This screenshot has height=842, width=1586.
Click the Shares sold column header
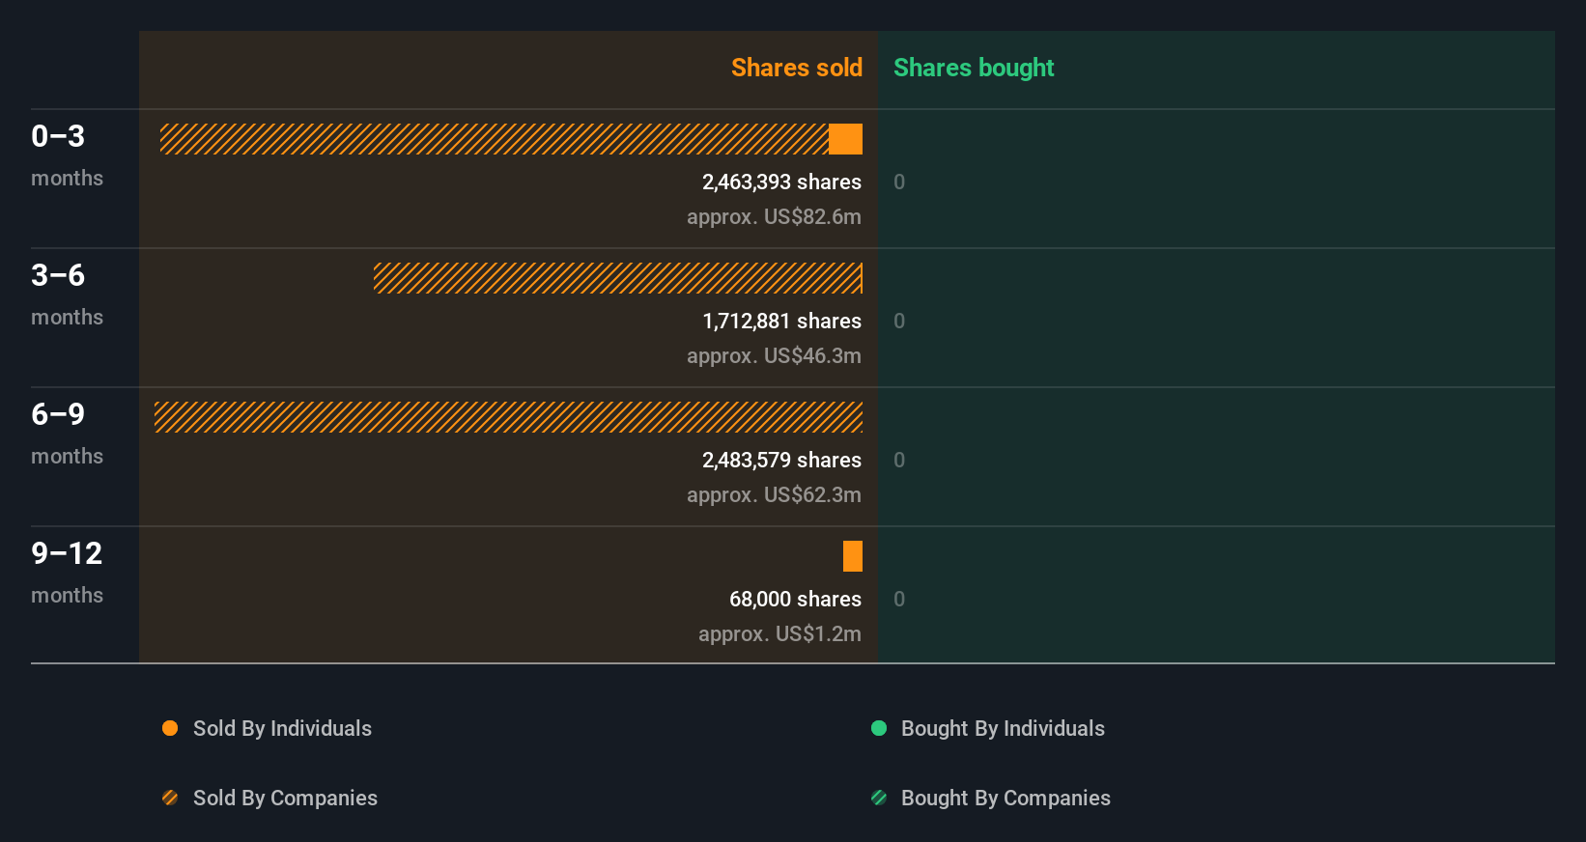click(x=797, y=68)
